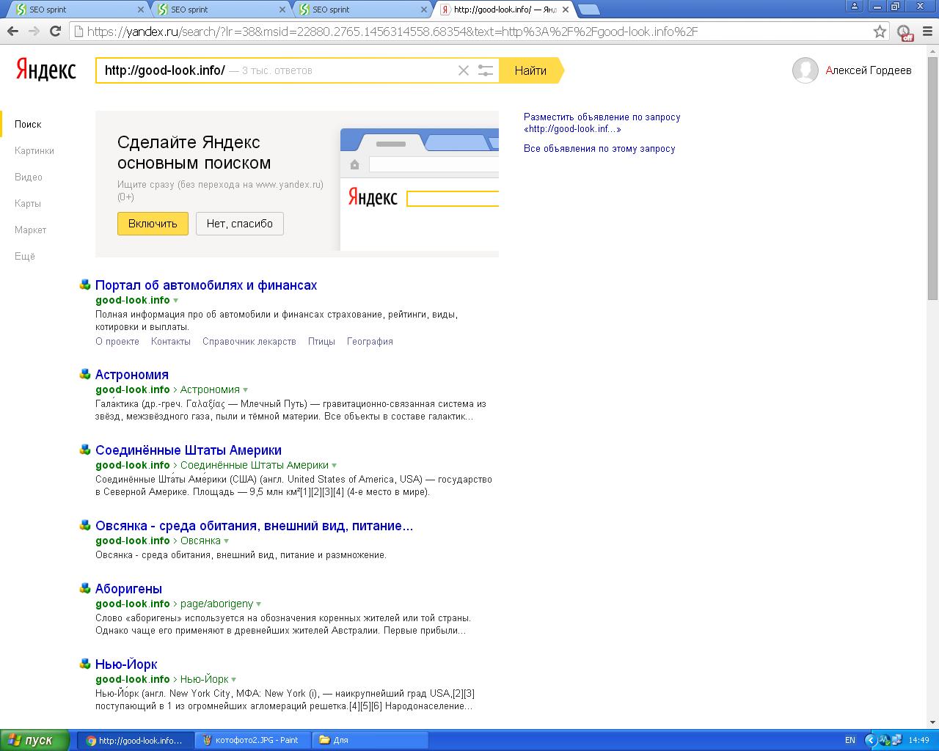The height and width of the screenshot is (751, 939).
Task: Click the О проекте sitelink
Action: 117,341
